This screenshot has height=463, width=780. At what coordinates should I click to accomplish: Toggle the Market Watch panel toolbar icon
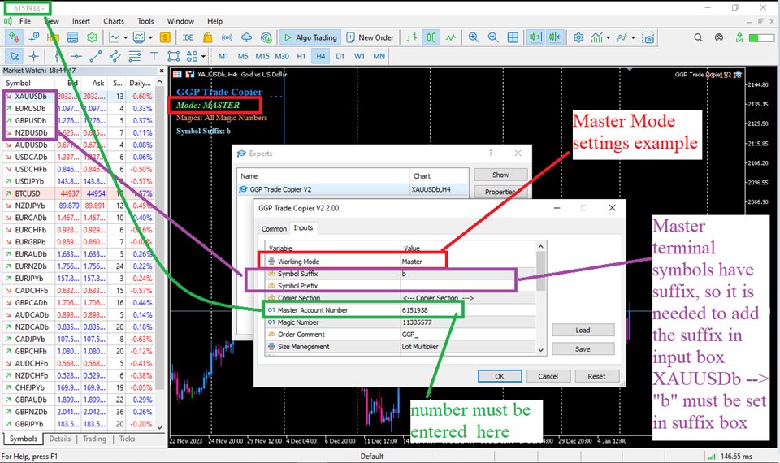[14, 37]
